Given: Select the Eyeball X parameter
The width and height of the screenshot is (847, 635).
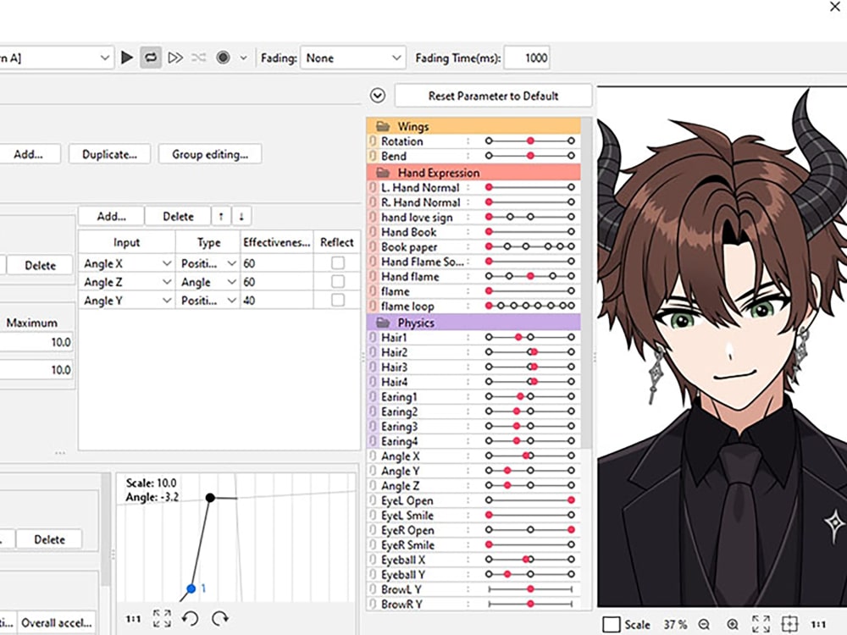Looking at the screenshot, I should 403,560.
